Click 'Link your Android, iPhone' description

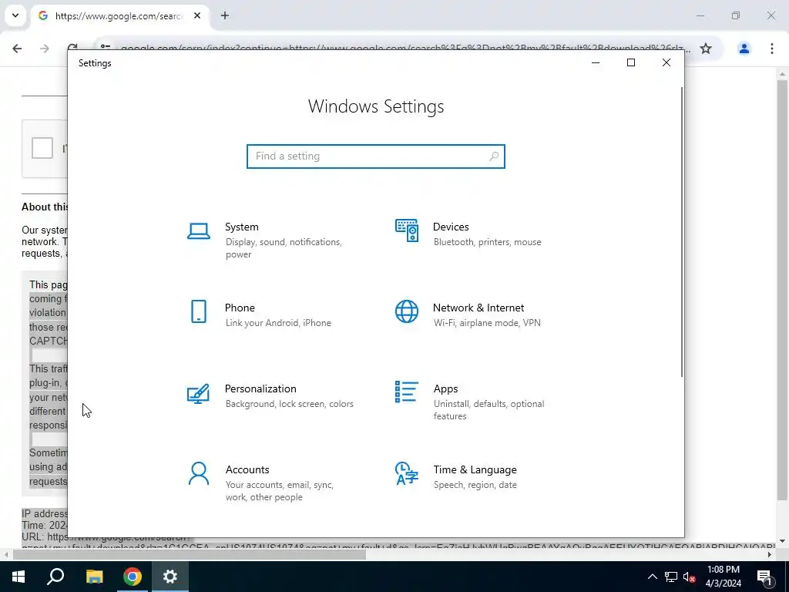(x=278, y=323)
